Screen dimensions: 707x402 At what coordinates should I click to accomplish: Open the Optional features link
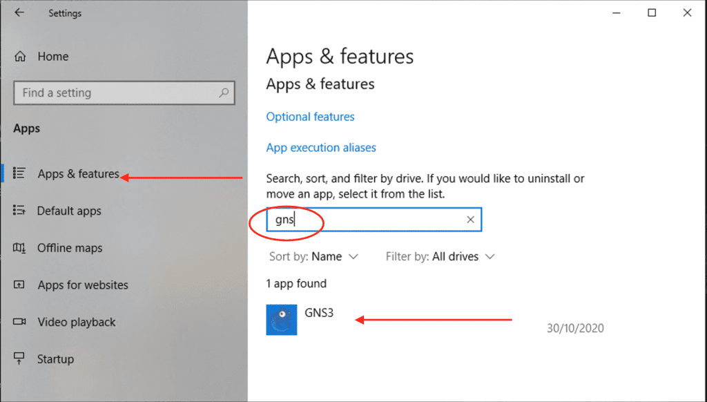point(310,117)
